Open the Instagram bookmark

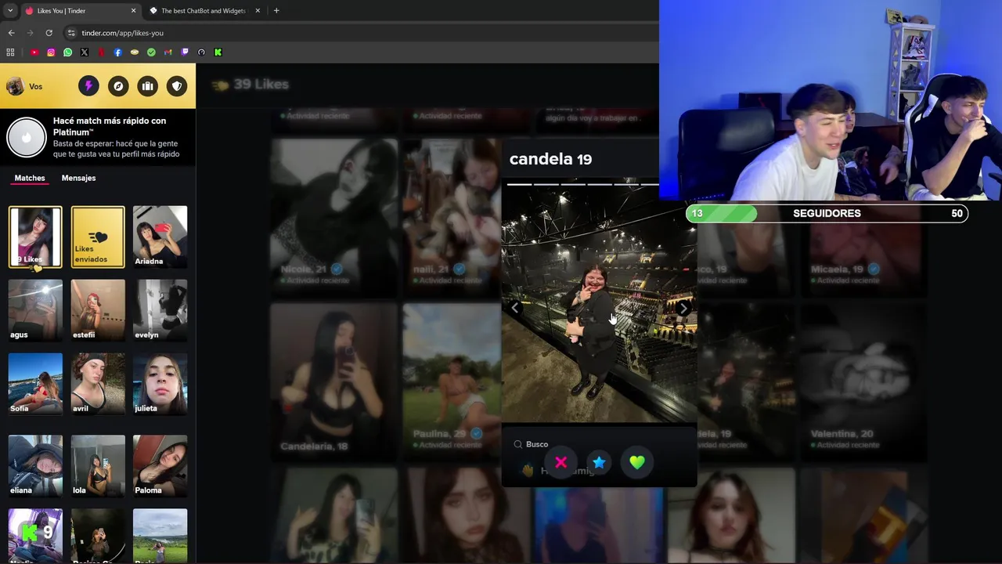tap(51, 52)
